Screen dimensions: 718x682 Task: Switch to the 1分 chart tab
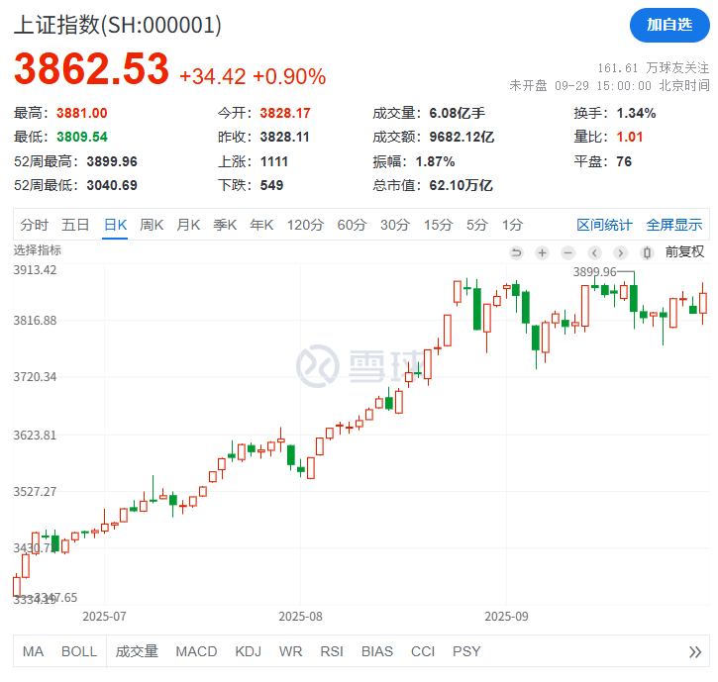(x=512, y=225)
